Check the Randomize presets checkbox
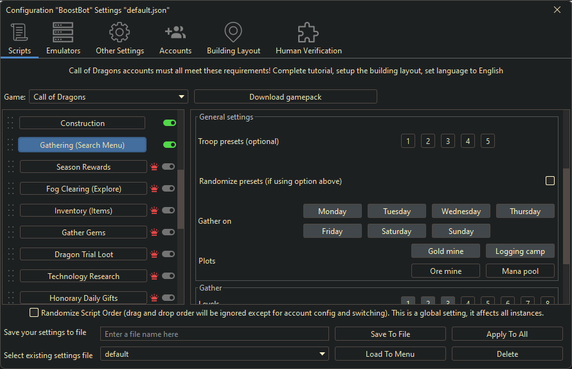The height and width of the screenshot is (369, 572). 550,181
